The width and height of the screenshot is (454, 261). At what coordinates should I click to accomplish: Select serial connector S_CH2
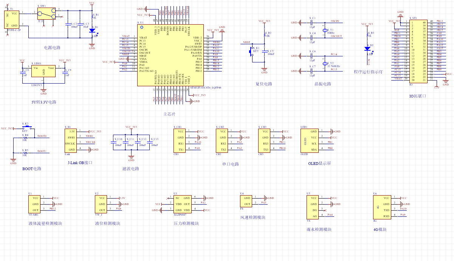[x=222, y=140]
